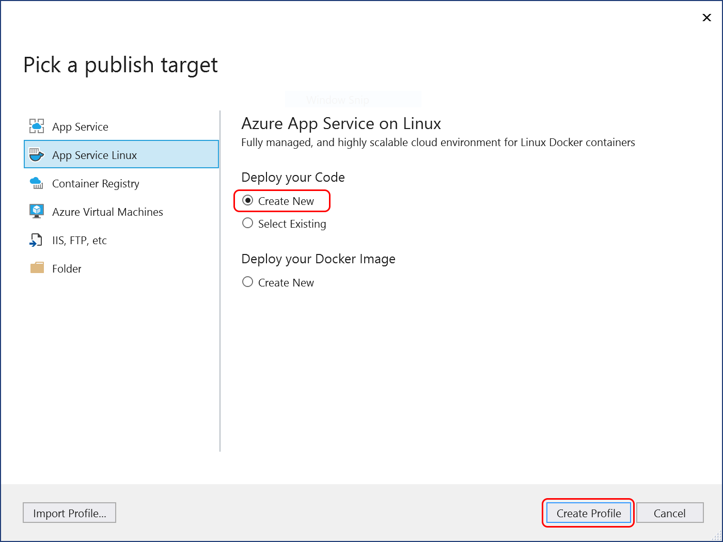The height and width of the screenshot is (542, 723).
Task: Select the App Service Linux entry
Action: click(x=95, y=154)
